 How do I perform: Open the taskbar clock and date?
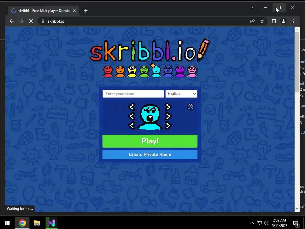point(279,223)
